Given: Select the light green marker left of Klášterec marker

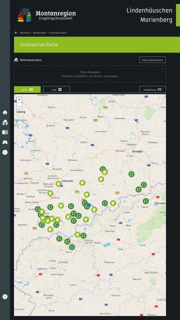Looking at the screenshot, I should coord(78,235).
